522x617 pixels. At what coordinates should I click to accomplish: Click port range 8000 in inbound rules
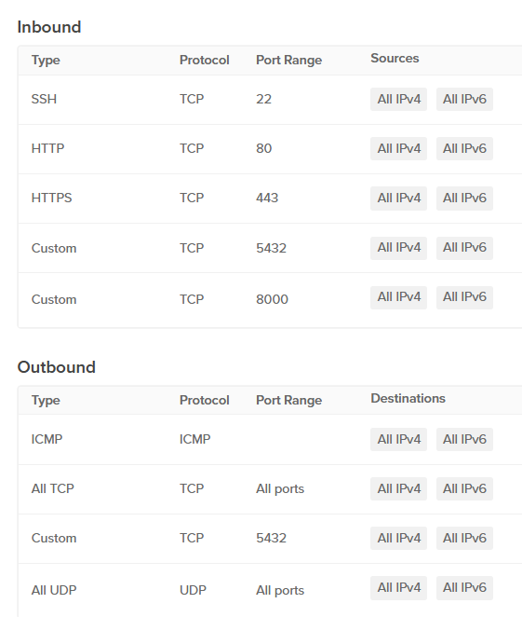pyautogui.click(x=272, y=299)
